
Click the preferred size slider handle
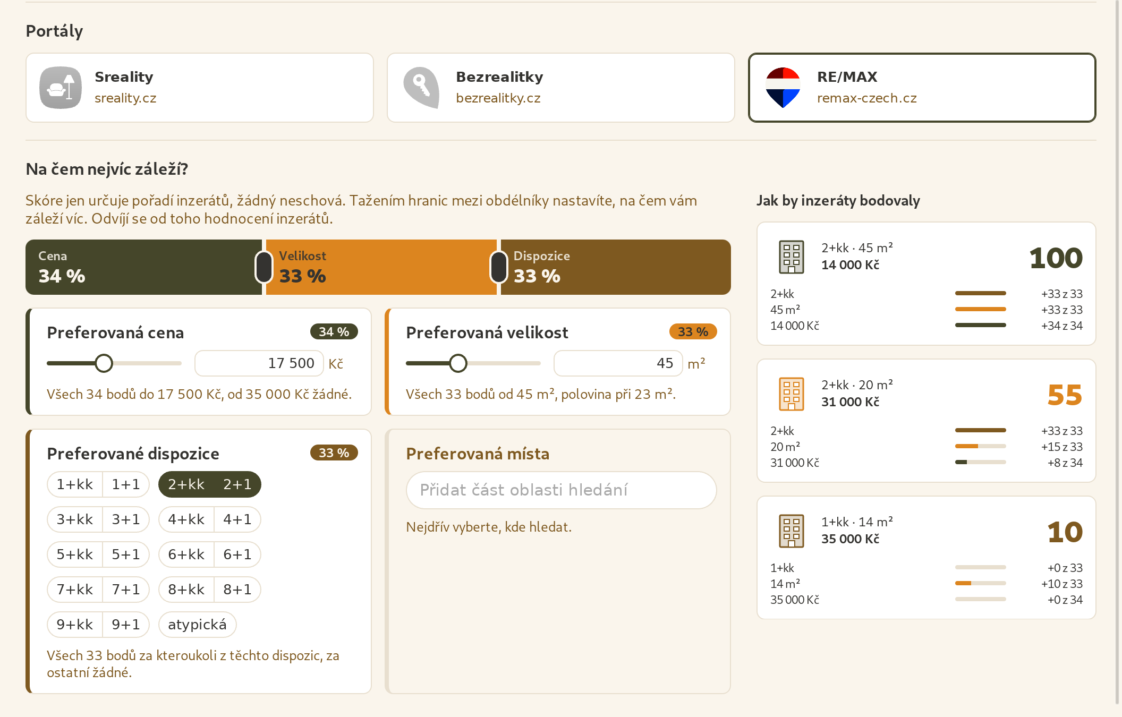(x=458, y=363)
